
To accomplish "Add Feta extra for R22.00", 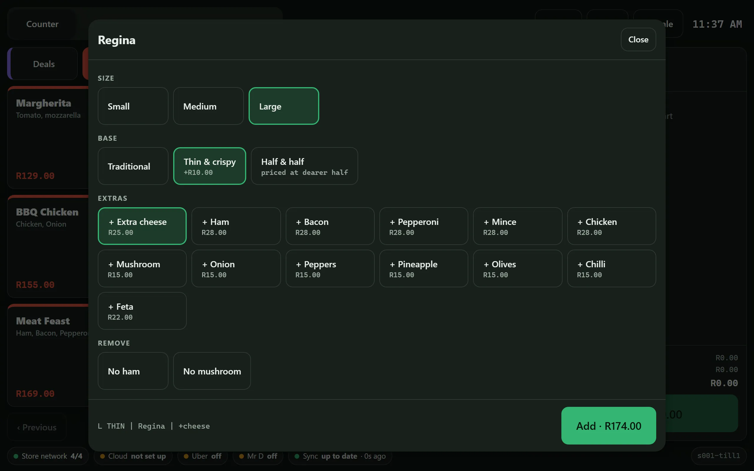I will click(142, 311).
